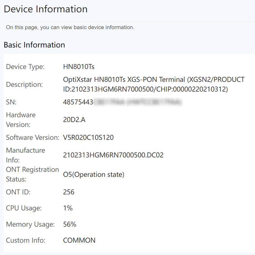This screenshot has width=255, height=255.
Task: Select the Manufacture Info label
Action: (26, 155)
